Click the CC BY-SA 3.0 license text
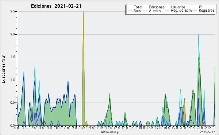Viewport: 219px width, 135px height. [208, 132]
